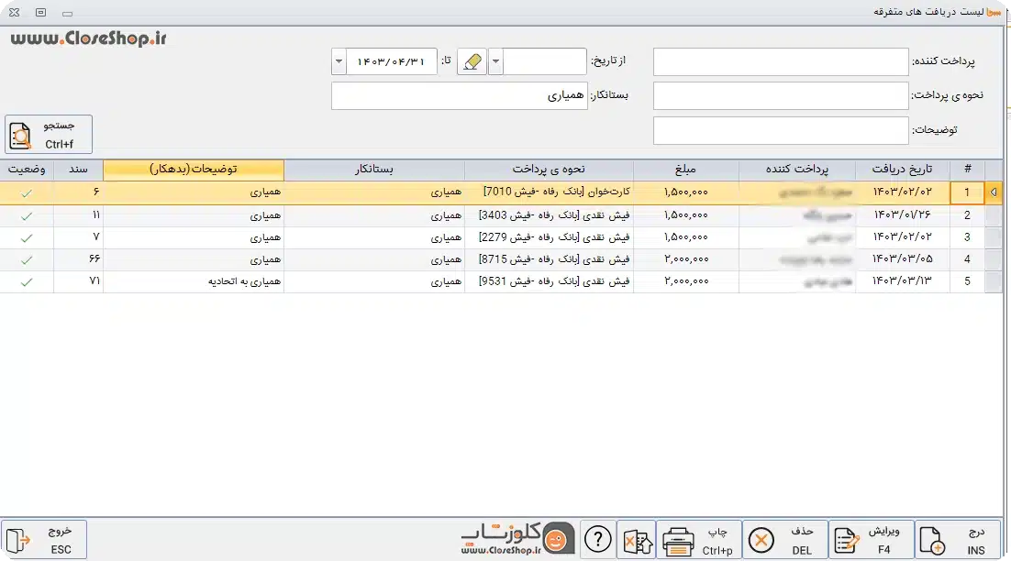Viewport: 1011px width, 561px height.
Task: Open the help question mark icon
Action: coord(598,539)
